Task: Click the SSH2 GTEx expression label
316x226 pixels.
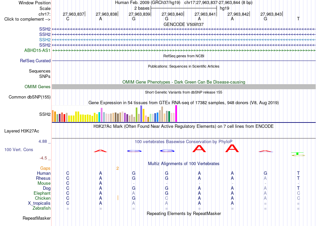Action: tap(45, 114)
